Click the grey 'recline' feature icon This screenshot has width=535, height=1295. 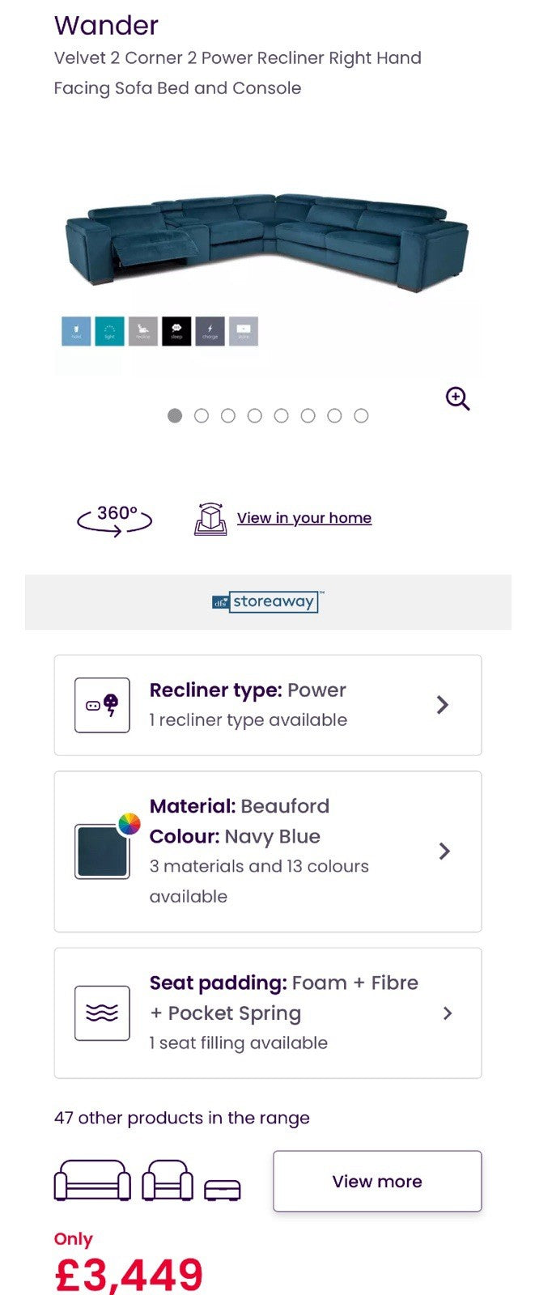pyautogui.click(x=143, y=331)
